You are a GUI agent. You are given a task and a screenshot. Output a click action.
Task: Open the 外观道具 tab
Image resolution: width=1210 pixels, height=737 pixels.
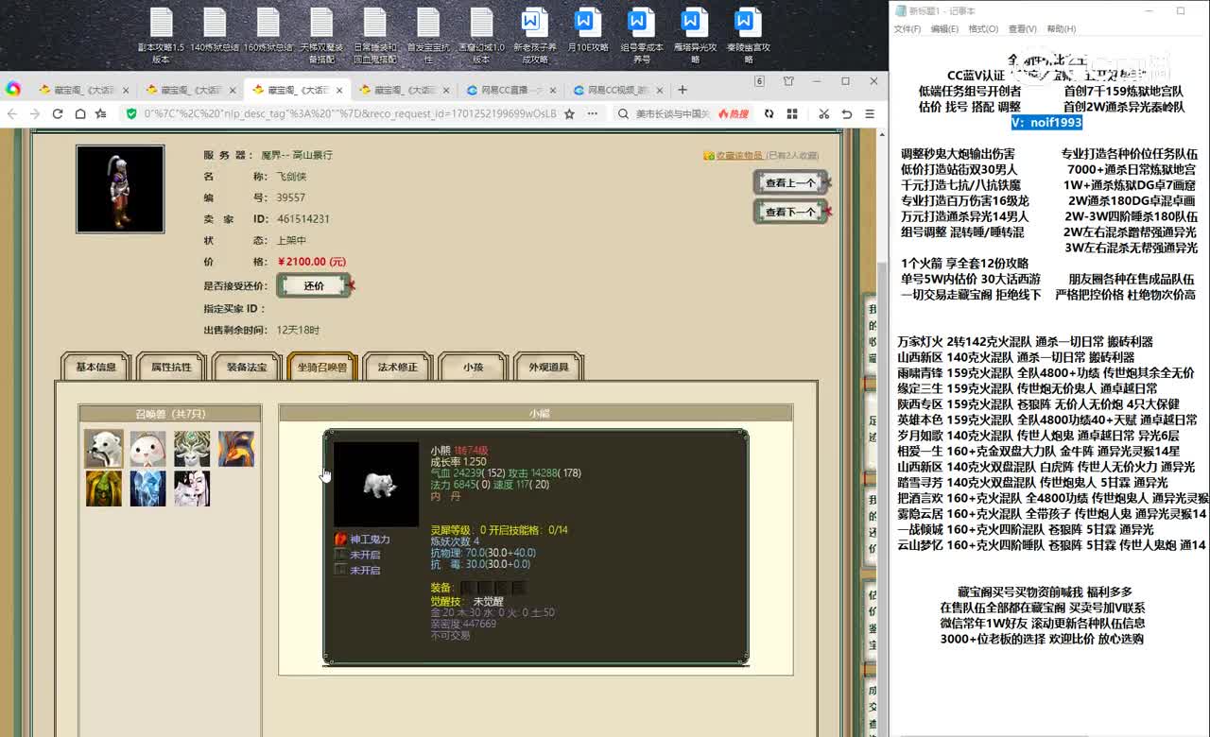(x=548, y=367)
